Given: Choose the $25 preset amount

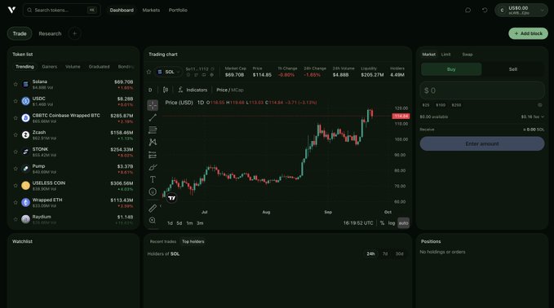Looking at the screenshot, I should [x=426, y=105].
